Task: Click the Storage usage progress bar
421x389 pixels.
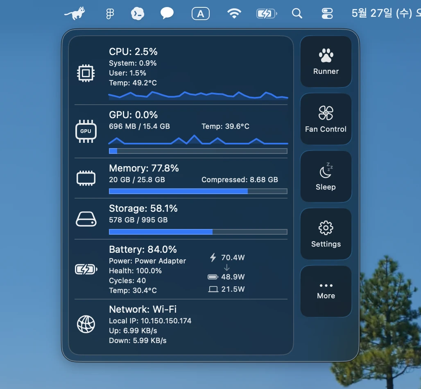Action: click(198, 231)
